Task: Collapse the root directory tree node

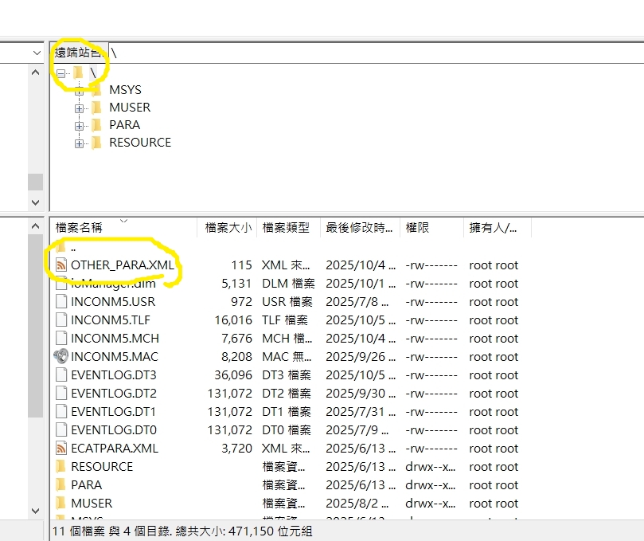Action: [x=61, y=73]
